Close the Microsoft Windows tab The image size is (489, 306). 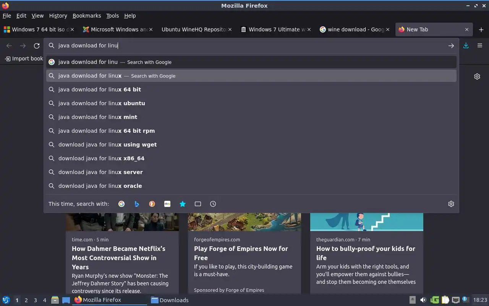pyautogui.click(x=151, y=29)
